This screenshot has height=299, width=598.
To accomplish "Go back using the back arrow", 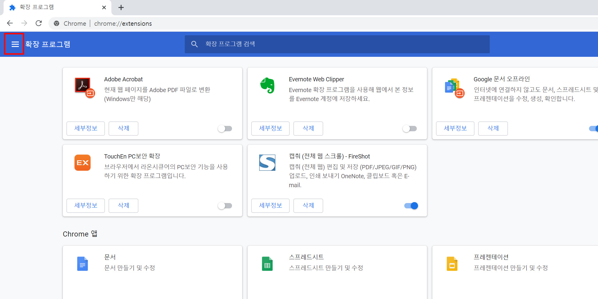I will [x=10, y=23].
